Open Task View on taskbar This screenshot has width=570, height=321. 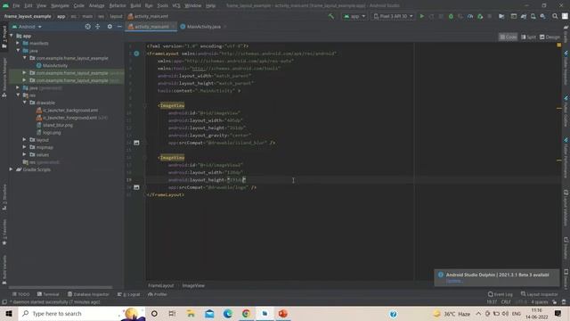tap(172, 314)
